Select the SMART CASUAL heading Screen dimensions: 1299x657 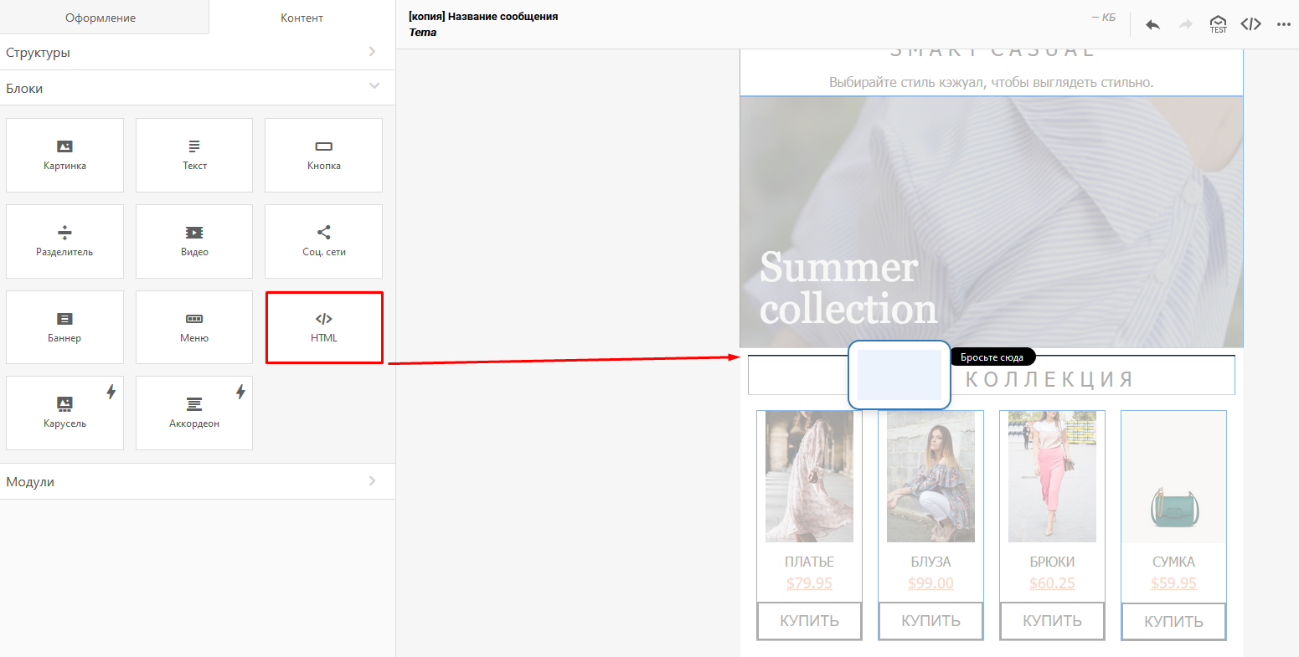(x=992, y=52)
